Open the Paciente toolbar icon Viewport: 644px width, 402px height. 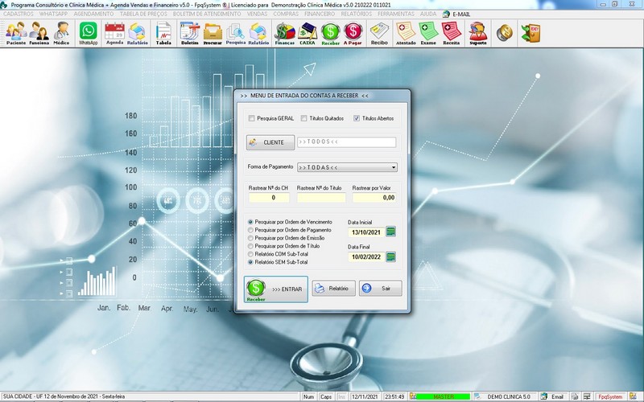coord(15,33)
